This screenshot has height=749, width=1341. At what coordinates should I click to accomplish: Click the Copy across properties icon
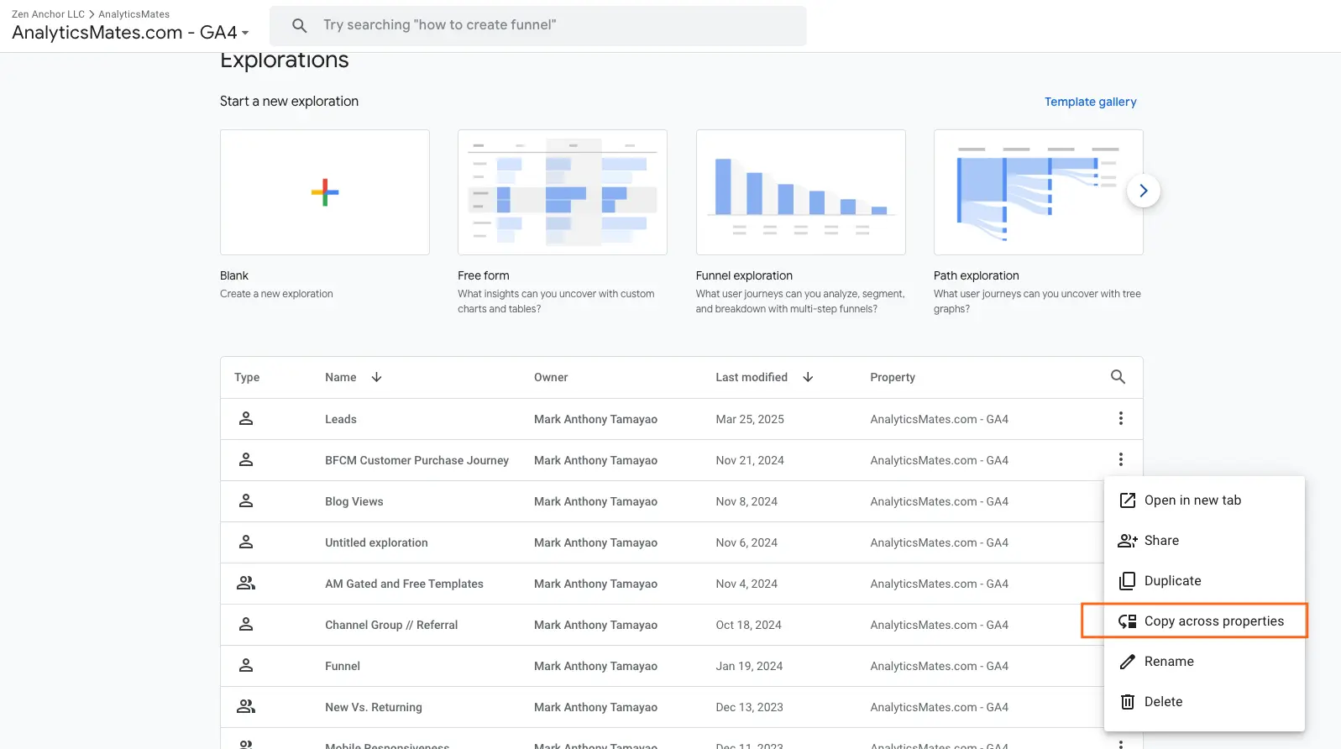tap(1128, 621)
